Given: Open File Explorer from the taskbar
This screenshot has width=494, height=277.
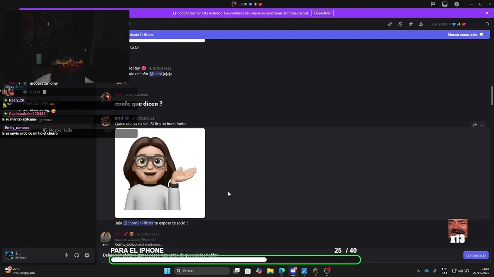Looking at the screenshot, I should point(270,271).
